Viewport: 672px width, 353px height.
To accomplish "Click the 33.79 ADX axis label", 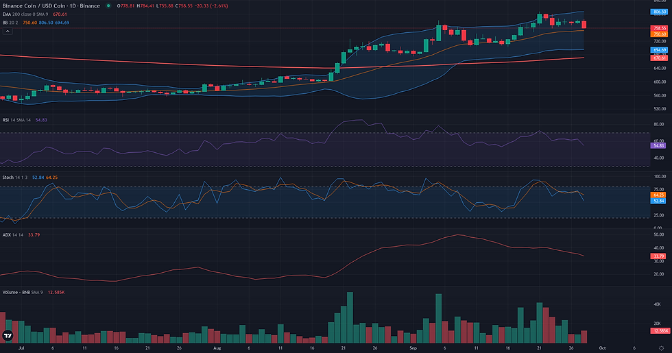I will pos(658,256).
